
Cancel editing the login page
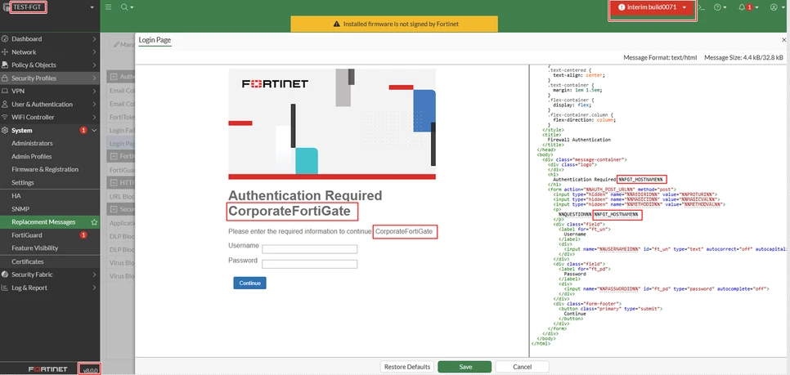pos(522,367)
